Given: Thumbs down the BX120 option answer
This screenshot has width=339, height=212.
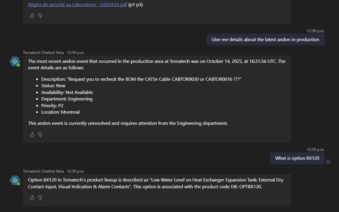Looking at the screenshot, I should coord(40,198).
